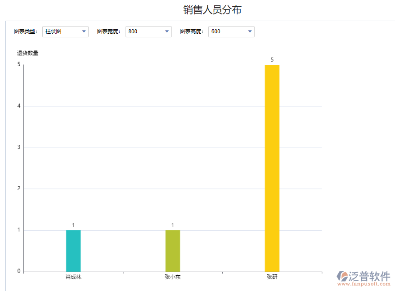Click the y-axis tick labeled 3

[18, 147]
